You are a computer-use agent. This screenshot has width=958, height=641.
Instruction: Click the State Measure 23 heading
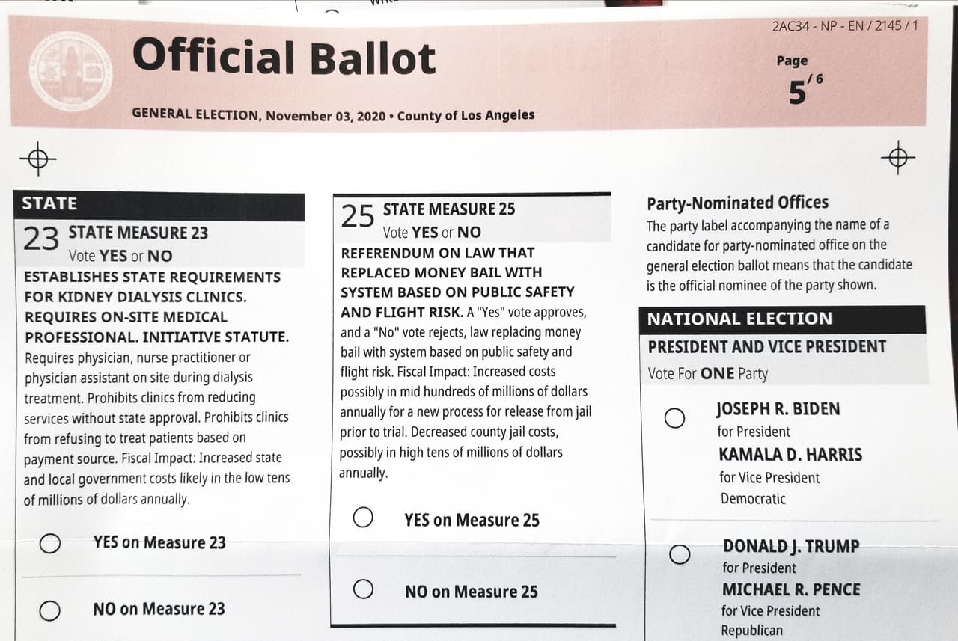pos(138,233)
